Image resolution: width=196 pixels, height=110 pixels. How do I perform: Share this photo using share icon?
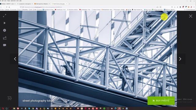click(x=5, y=38)
